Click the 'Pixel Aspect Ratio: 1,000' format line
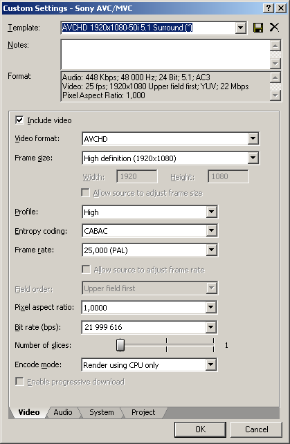This screenshot has height=444, width=290. click(x=103, y=95)
